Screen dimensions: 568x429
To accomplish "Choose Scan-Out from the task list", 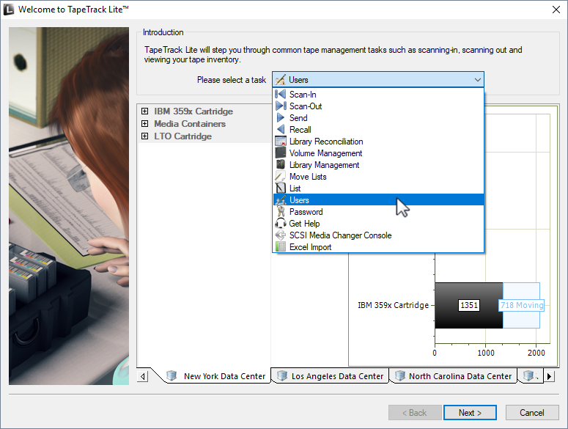I will click(x=378, y=106).
